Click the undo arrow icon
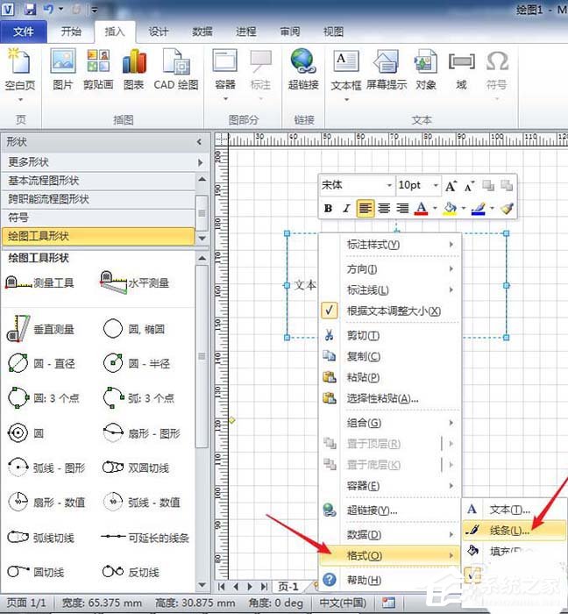 [x=48, y=9]
